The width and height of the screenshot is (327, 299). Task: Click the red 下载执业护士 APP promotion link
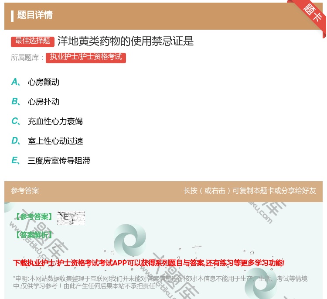tap(149, 263)
